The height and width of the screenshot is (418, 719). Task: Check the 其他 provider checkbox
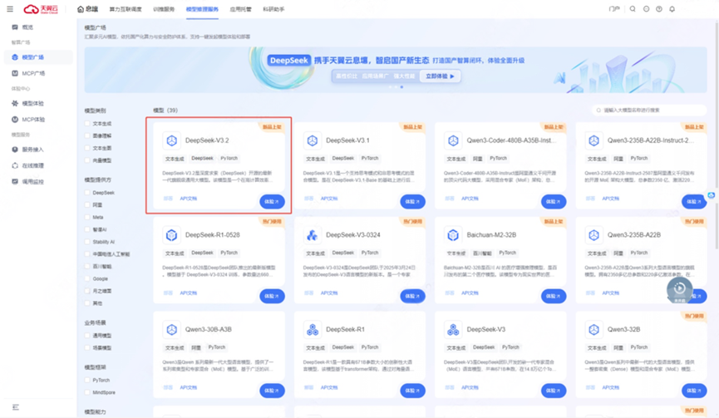tap(87, 303)
